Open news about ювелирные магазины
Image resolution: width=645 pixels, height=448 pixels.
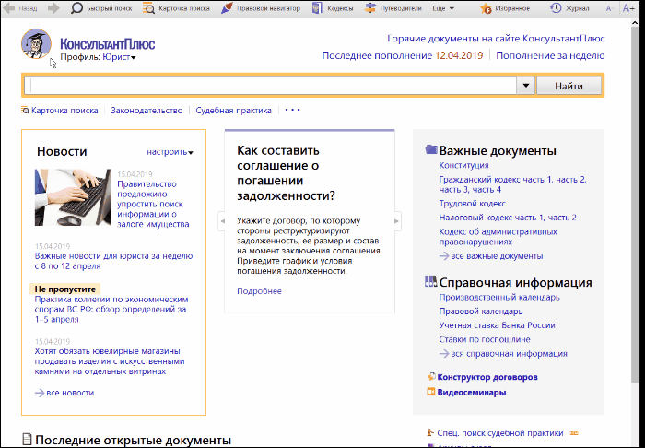click(x=110, y=361)
